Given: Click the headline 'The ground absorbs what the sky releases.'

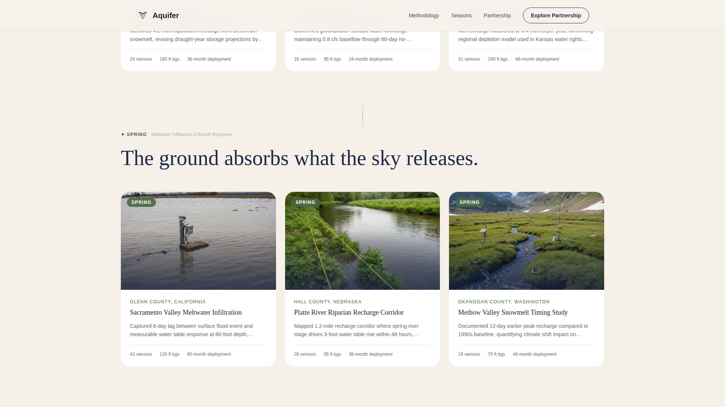Looking at the screenshot, I should (x=299, y=158).
